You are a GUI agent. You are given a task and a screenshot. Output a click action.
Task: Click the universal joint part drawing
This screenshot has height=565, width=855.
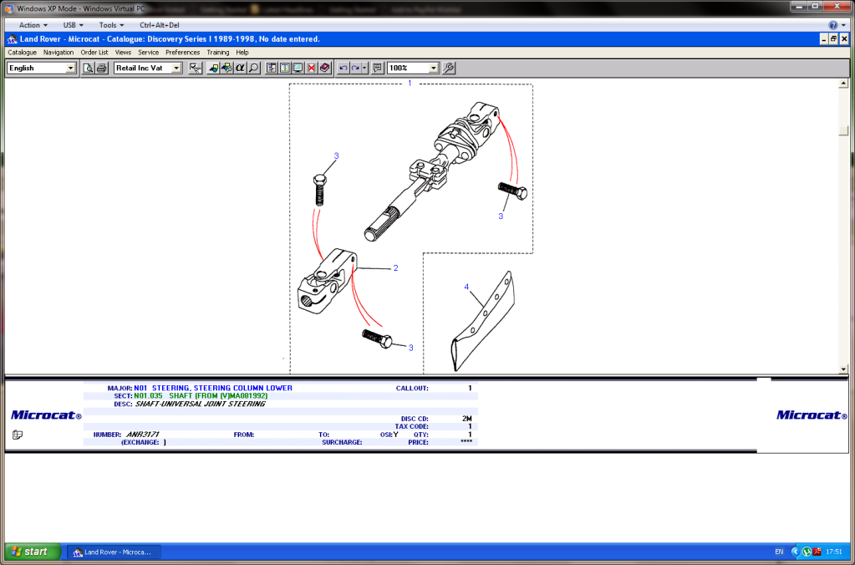[x=327, y=280]
